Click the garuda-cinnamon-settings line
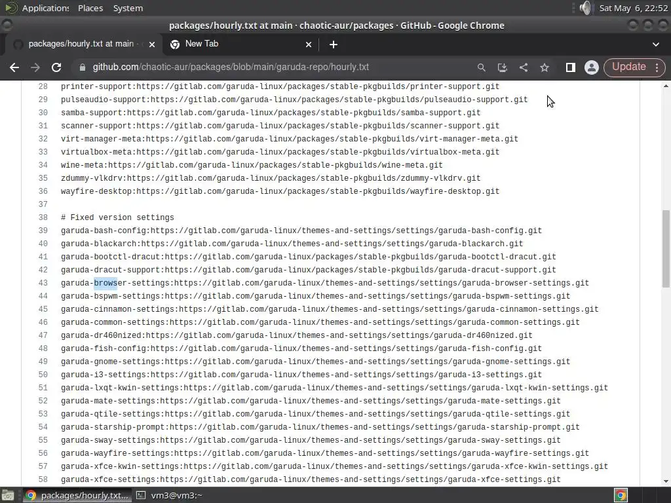 tap(330, 309)
